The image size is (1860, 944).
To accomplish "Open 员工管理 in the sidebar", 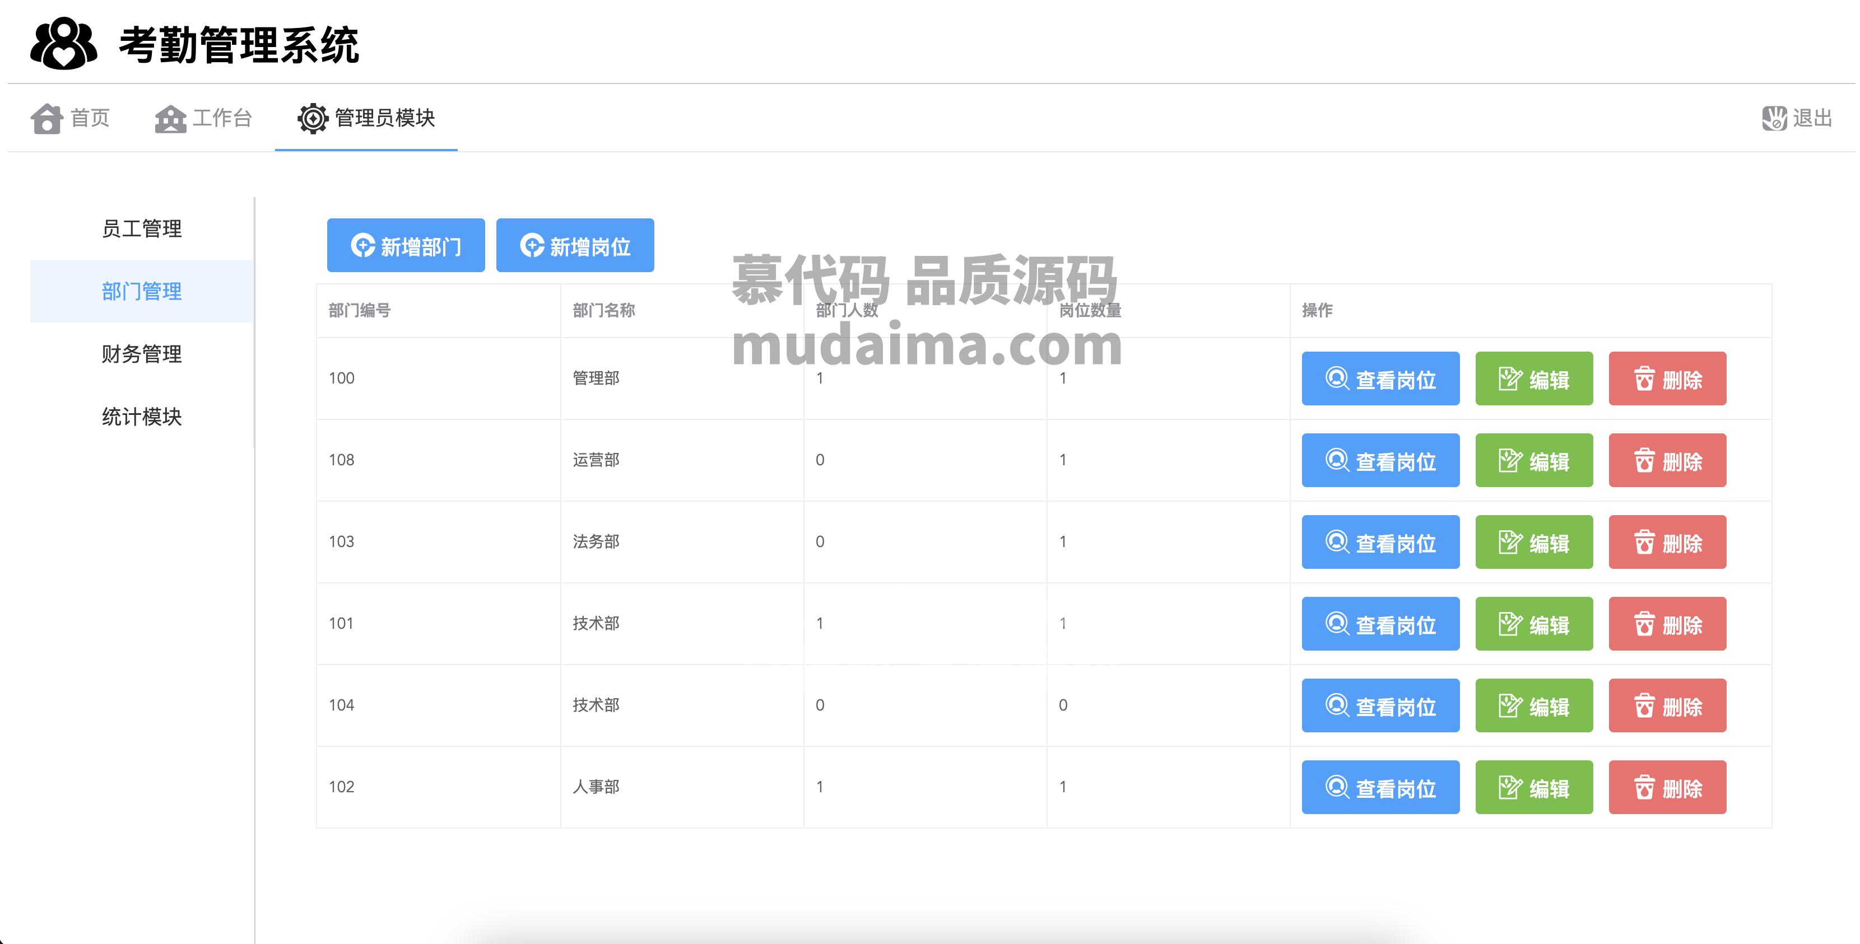I will click(x=142, y=229).
